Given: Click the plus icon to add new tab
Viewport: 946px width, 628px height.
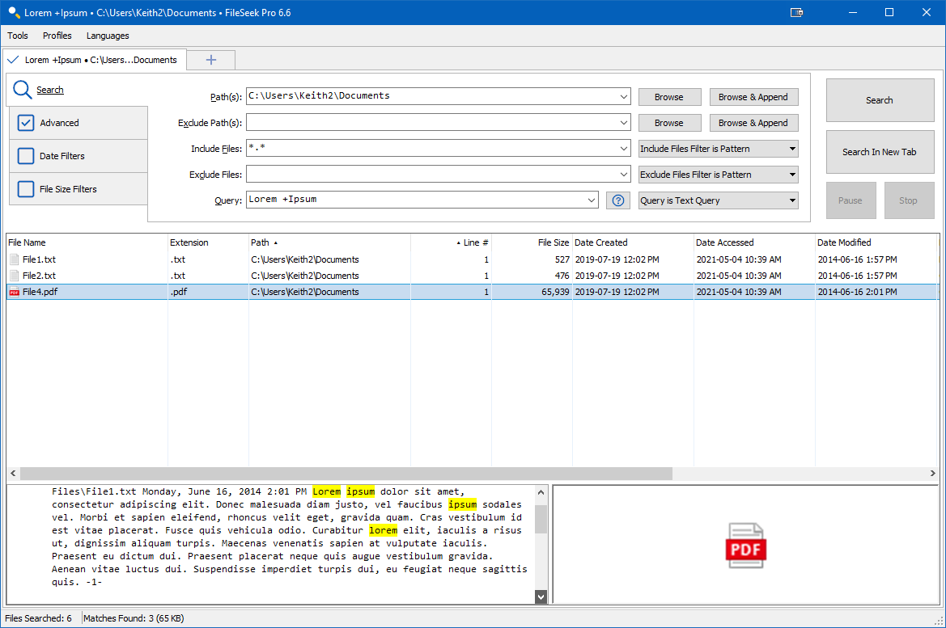Looking at the screenshot, I should pyautogui.click(x=211, y=60).
